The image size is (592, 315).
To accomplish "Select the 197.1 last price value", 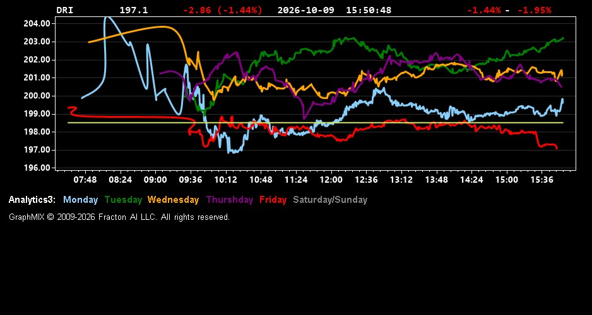I will 134,10.
